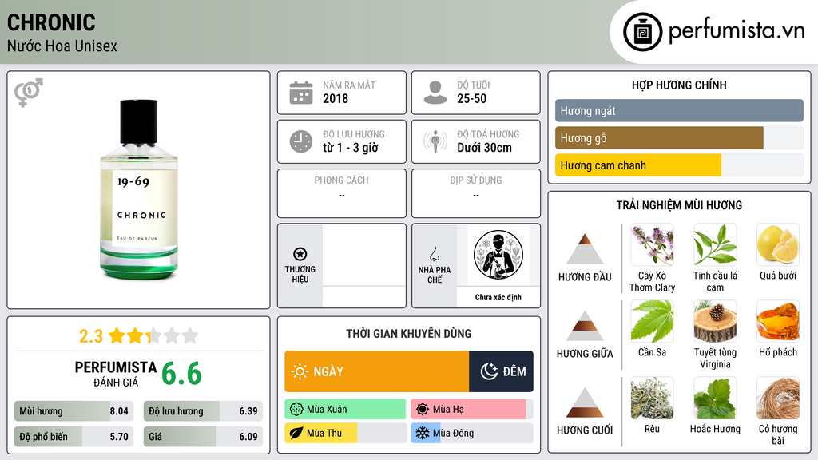Click the nose icon above Nhà pha chế
Viewport: 818px width, 460px height.
[x=434, y=254]
